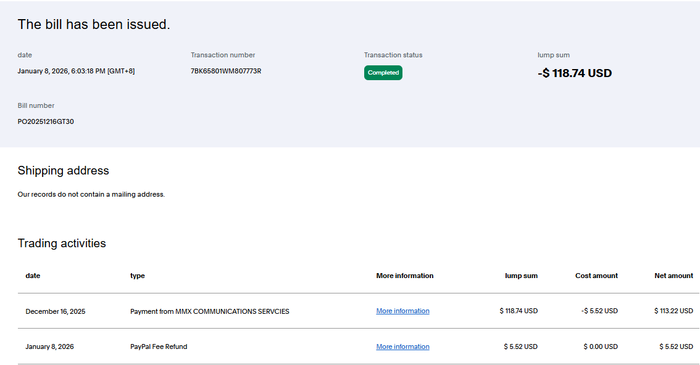Click the green Completed status badge

click(x=383, y=73)
